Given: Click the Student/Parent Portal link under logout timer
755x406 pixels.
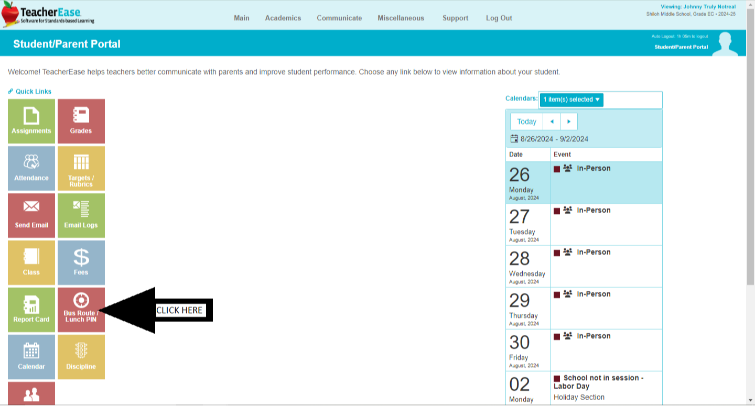Looking at the screenshot, I should [681, 47].
